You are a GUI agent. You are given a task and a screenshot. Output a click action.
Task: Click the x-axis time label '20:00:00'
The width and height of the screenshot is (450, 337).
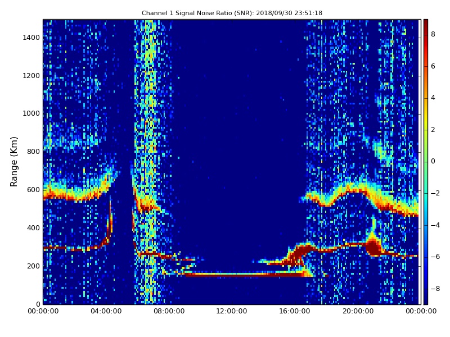(x=358, y=311)
